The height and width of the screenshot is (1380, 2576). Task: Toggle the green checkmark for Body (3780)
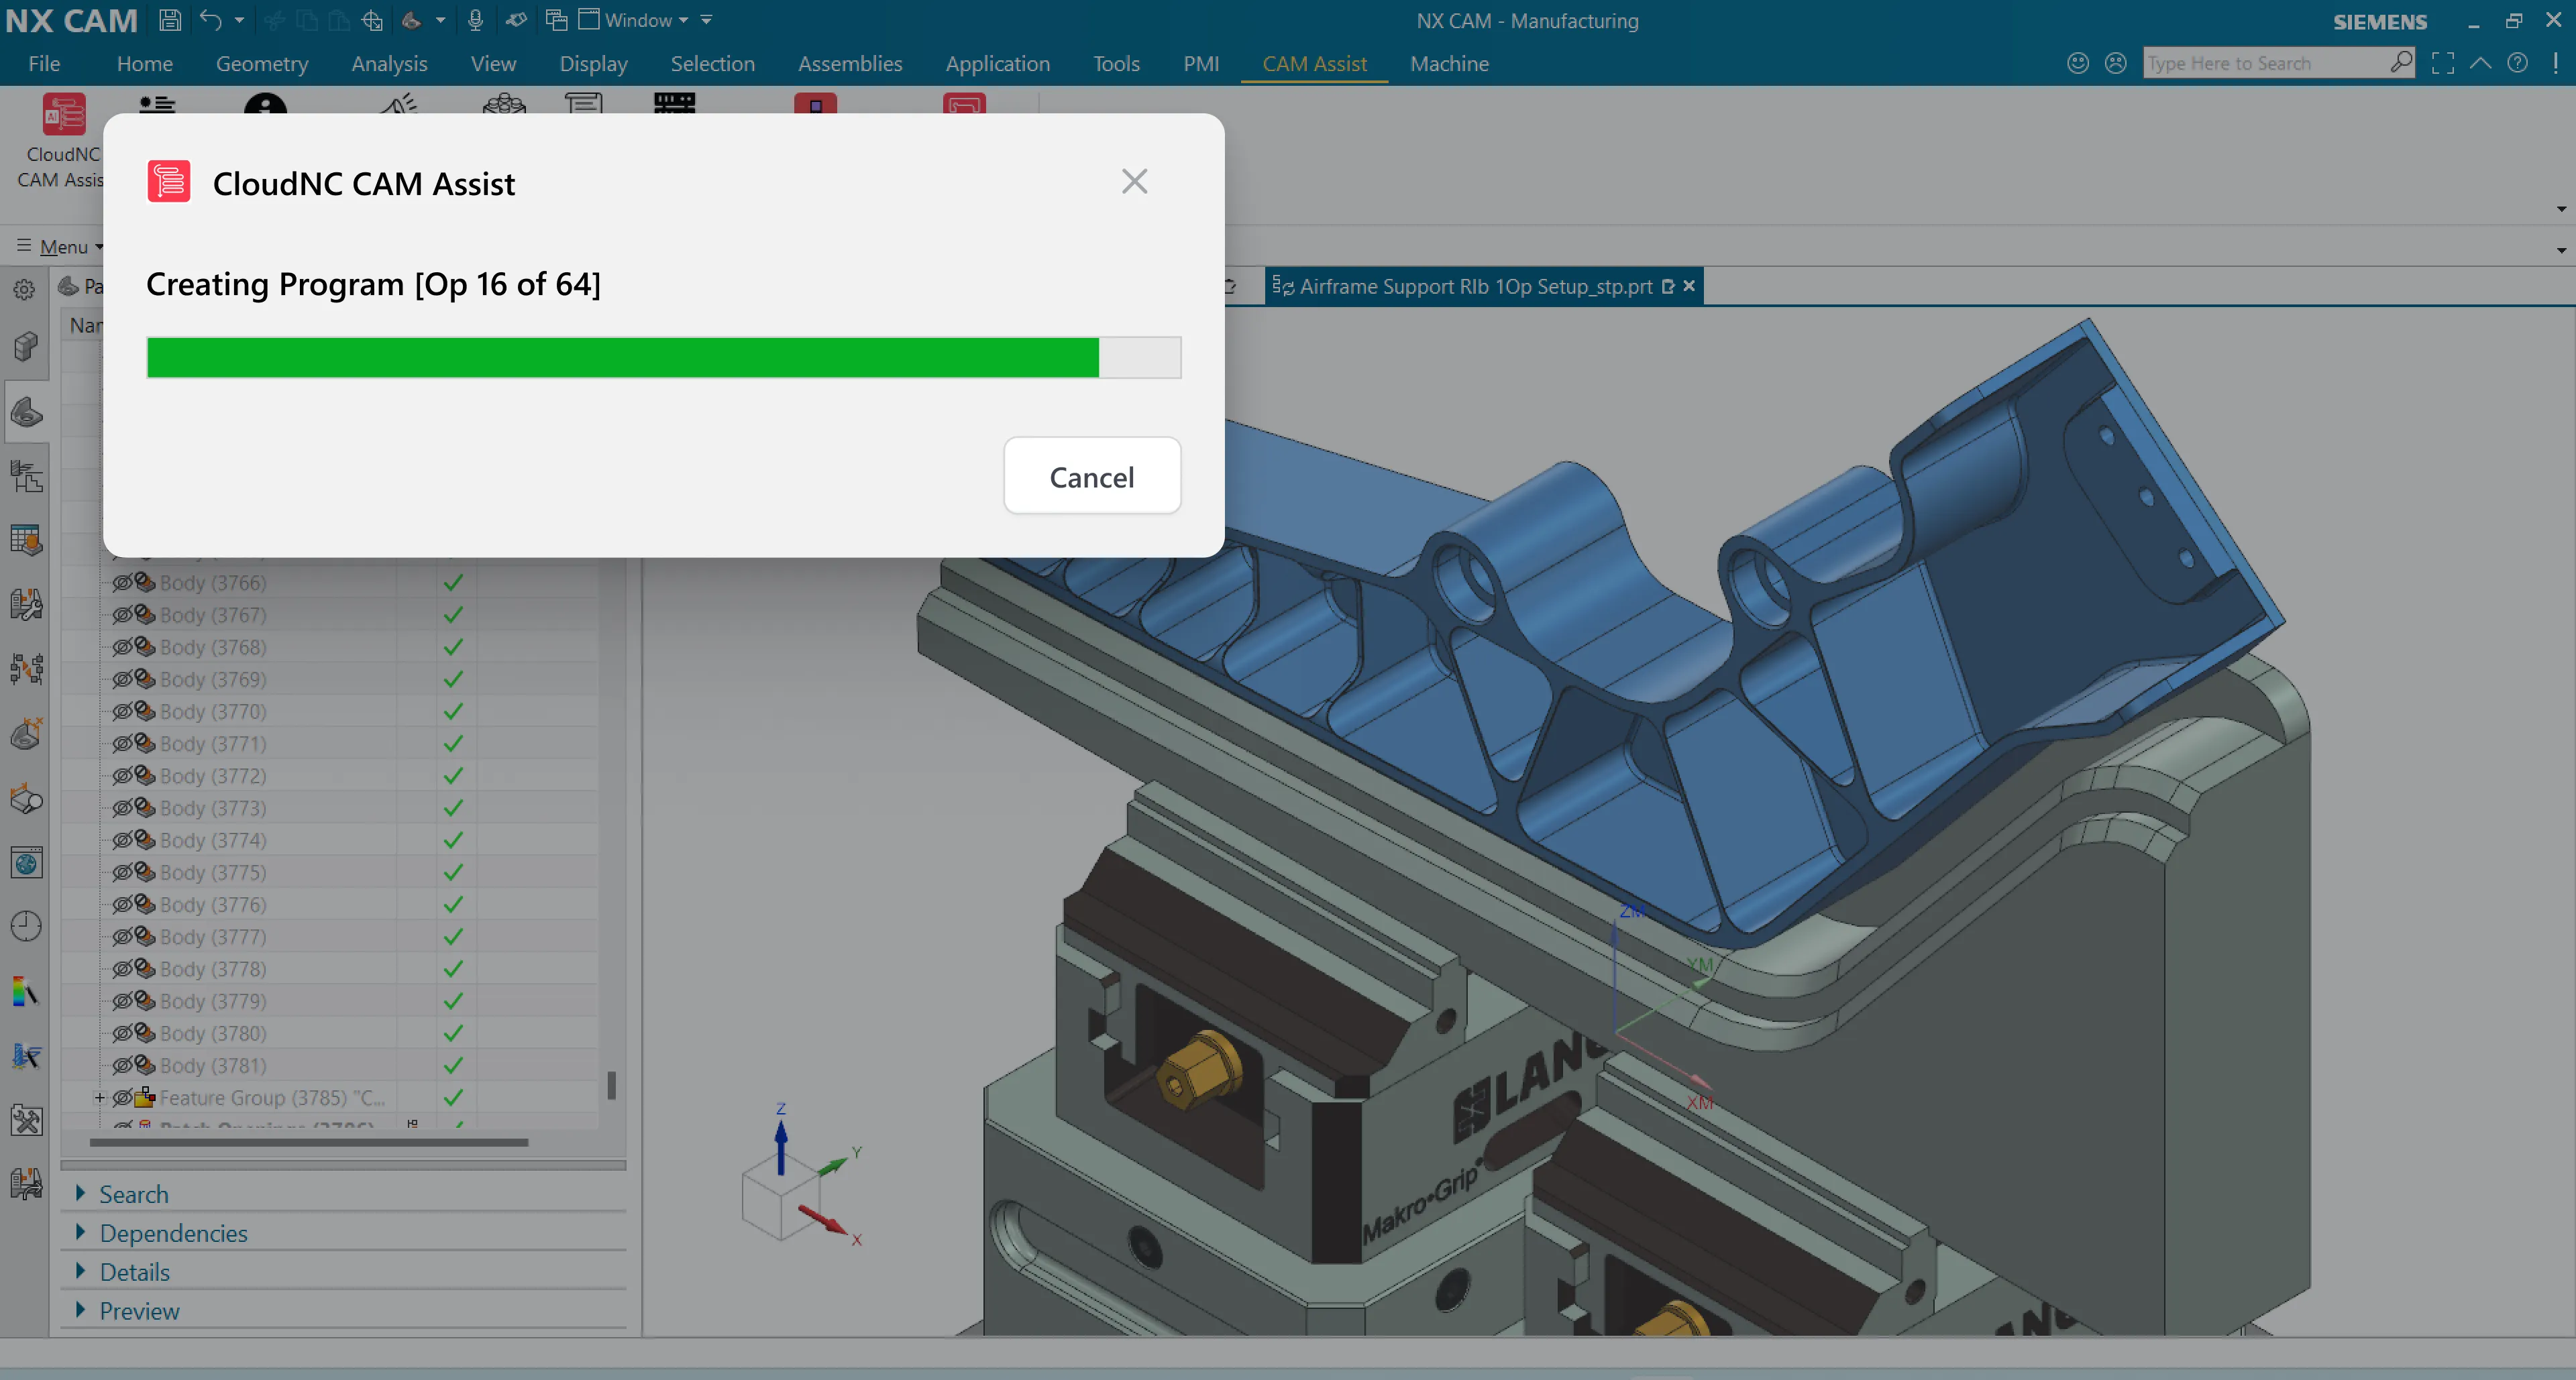pos(453,1033)
